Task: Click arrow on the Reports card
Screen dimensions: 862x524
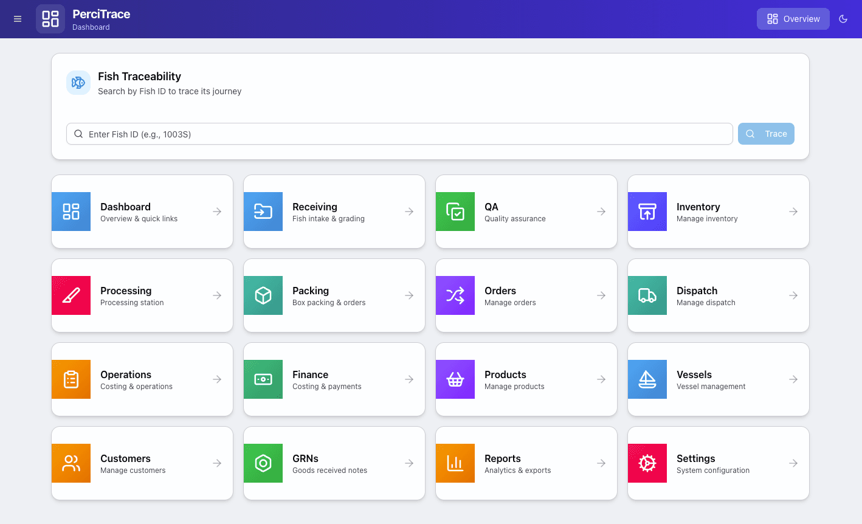Action: coord(601,463)
